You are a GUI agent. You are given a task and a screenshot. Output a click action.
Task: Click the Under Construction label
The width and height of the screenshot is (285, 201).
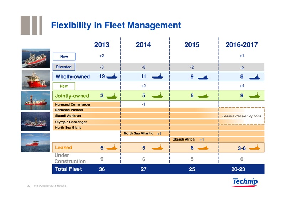pos(70,158)
